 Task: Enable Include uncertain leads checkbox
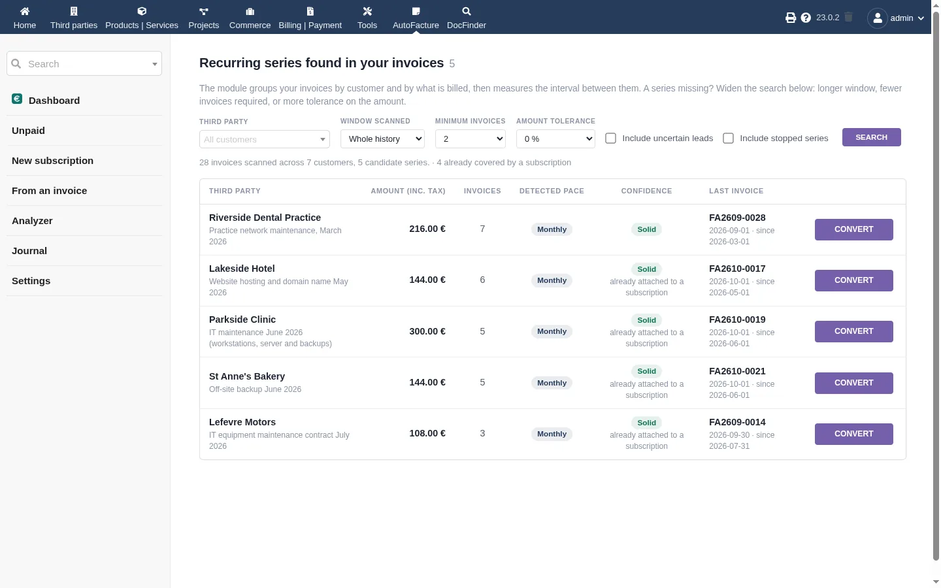[x=610, y=139]
